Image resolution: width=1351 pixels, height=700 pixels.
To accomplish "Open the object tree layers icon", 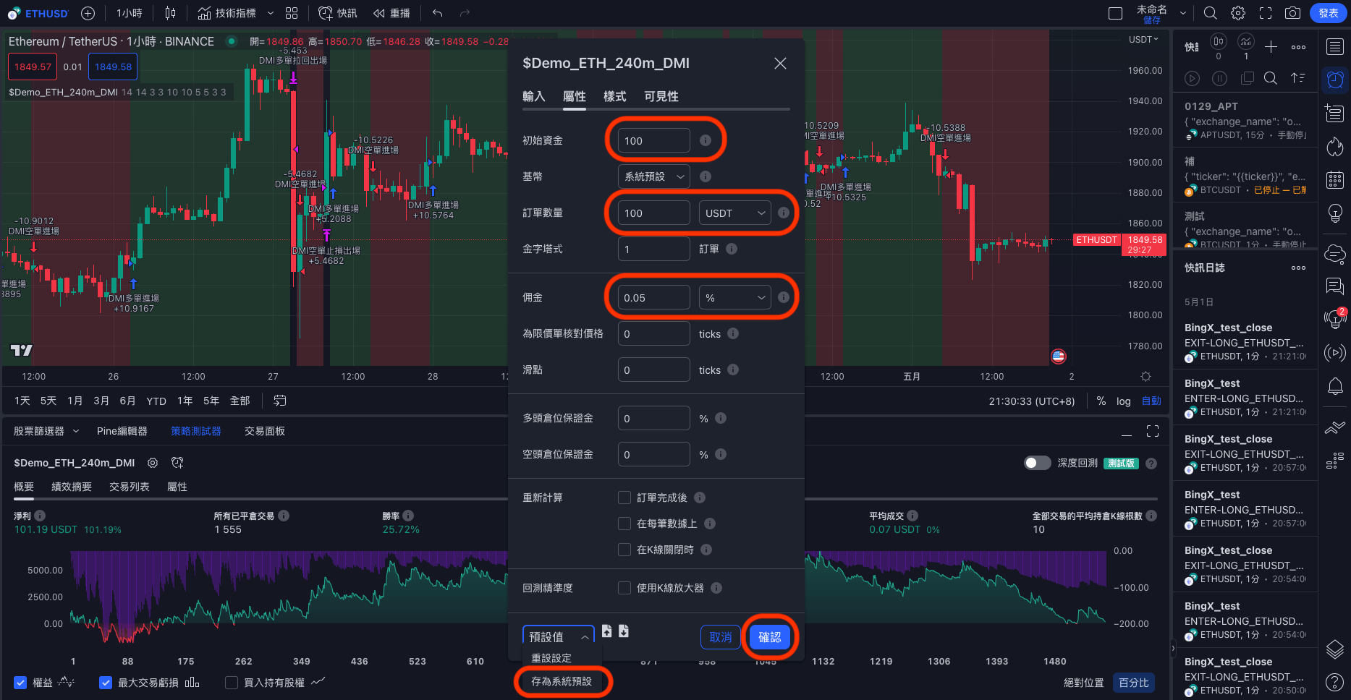I will coord(1335,649).
